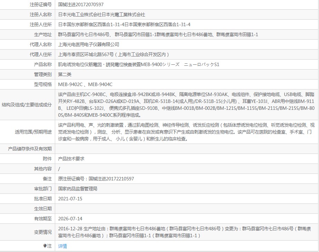The image size is (319, 252).
Task: Select slash value in 其他内容 row
Action: coord(59,169)
